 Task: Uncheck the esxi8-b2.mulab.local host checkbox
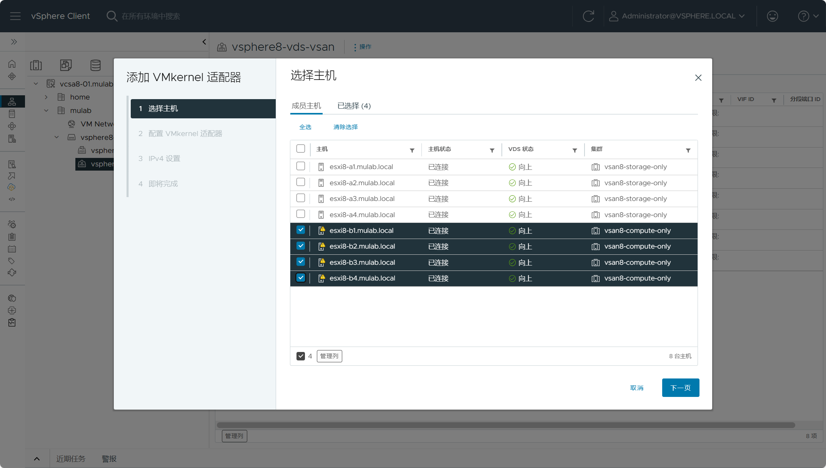301,246
